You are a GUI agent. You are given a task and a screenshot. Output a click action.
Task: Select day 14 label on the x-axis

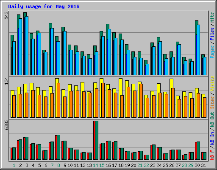(x=95, y=165)
